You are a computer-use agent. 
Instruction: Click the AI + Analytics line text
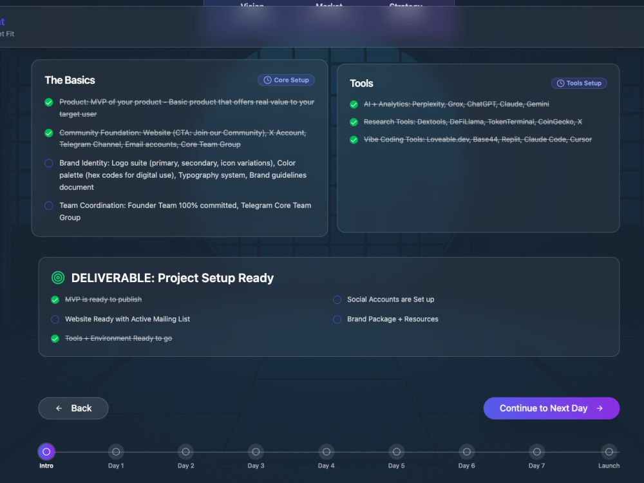[x=457, y=104]
